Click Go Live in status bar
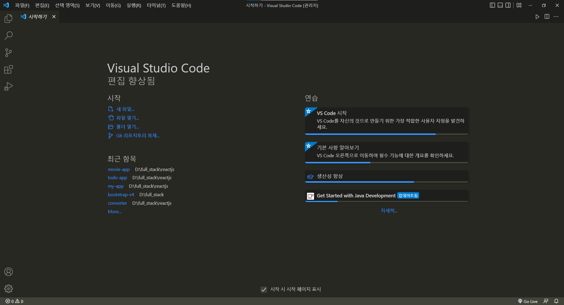Screen dimensions: 564x305 (x=528, y=301)
